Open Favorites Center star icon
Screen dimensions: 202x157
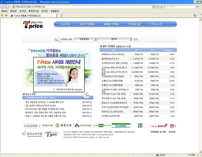2,15
